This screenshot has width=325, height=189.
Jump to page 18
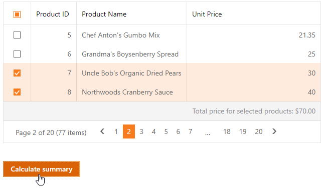[227, 131]
